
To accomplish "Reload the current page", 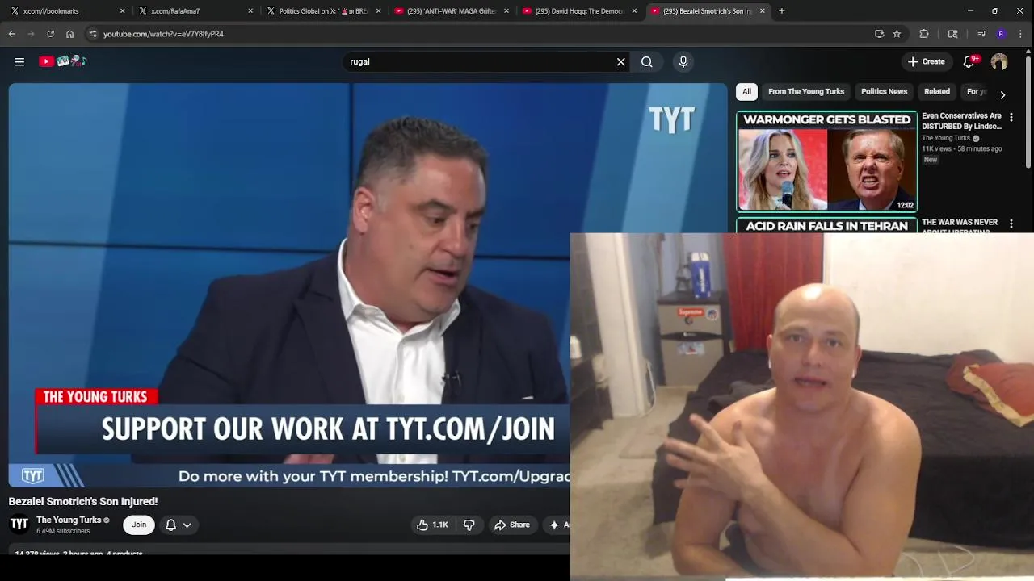I will [50, 34].
